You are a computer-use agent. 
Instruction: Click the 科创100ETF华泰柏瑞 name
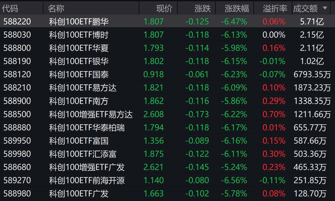(87, 127)
